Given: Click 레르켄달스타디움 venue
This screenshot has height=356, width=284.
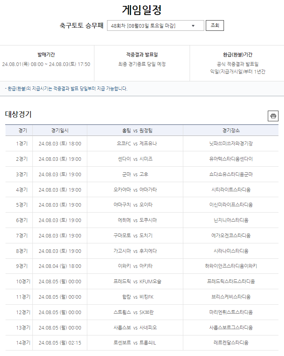Looking at the screenshot, I should point(231,343).
